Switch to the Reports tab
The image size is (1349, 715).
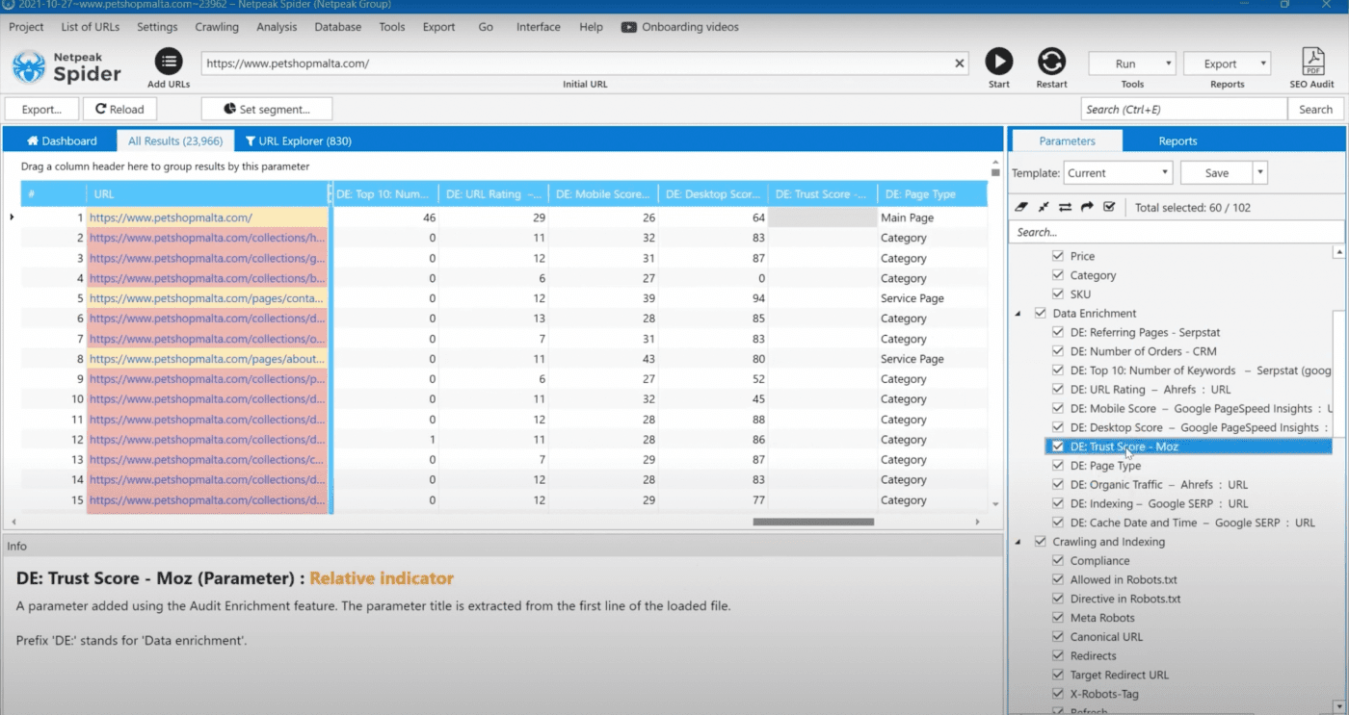(1177, 140)
